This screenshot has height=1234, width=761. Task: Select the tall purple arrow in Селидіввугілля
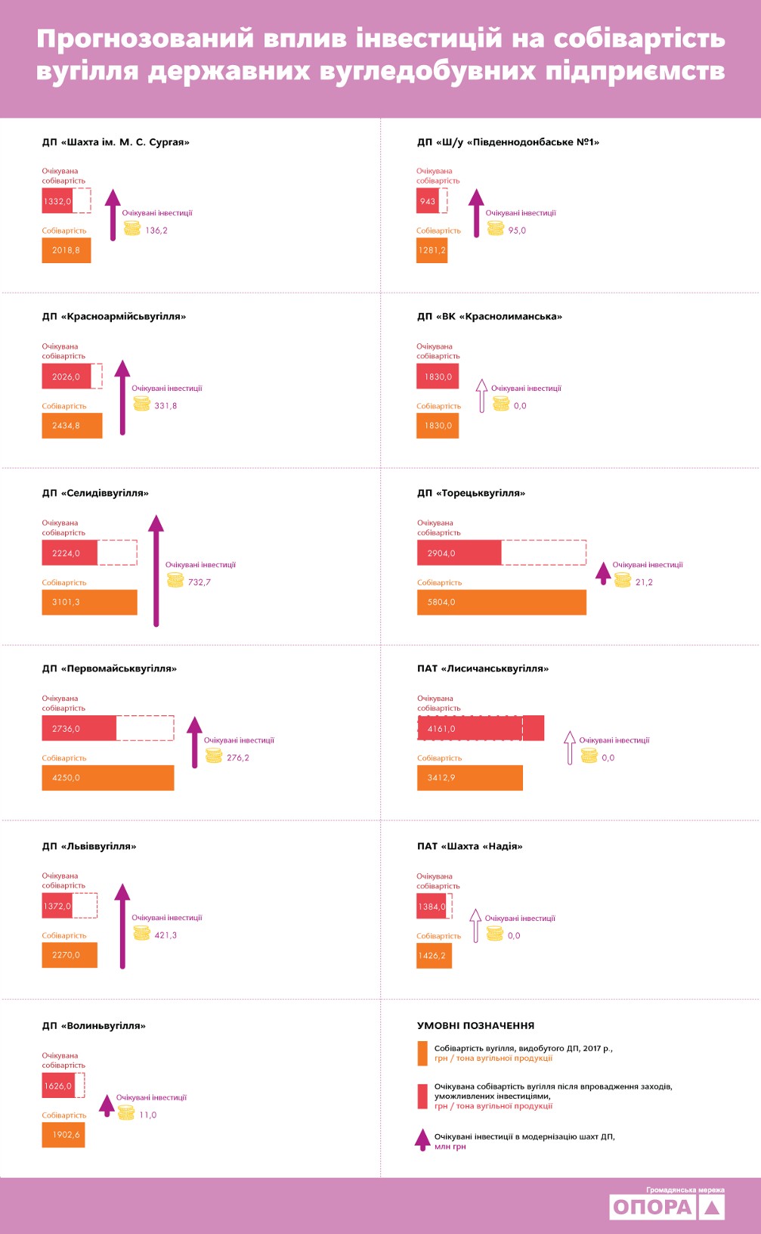(156, 571)
